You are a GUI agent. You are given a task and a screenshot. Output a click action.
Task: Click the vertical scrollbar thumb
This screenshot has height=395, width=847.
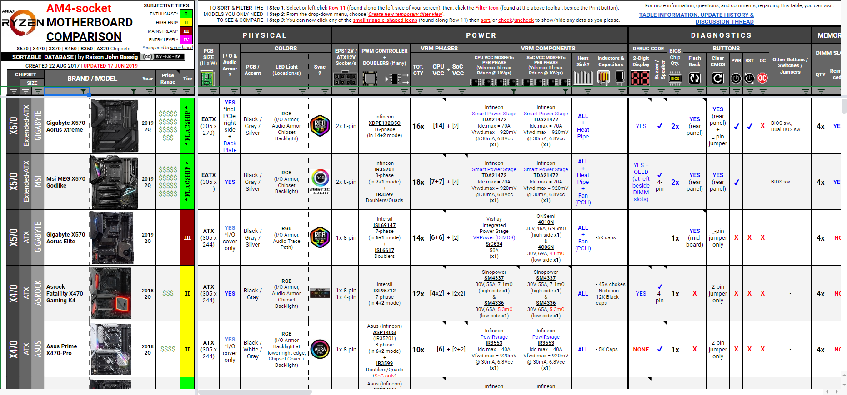click(x=844, y=106)
